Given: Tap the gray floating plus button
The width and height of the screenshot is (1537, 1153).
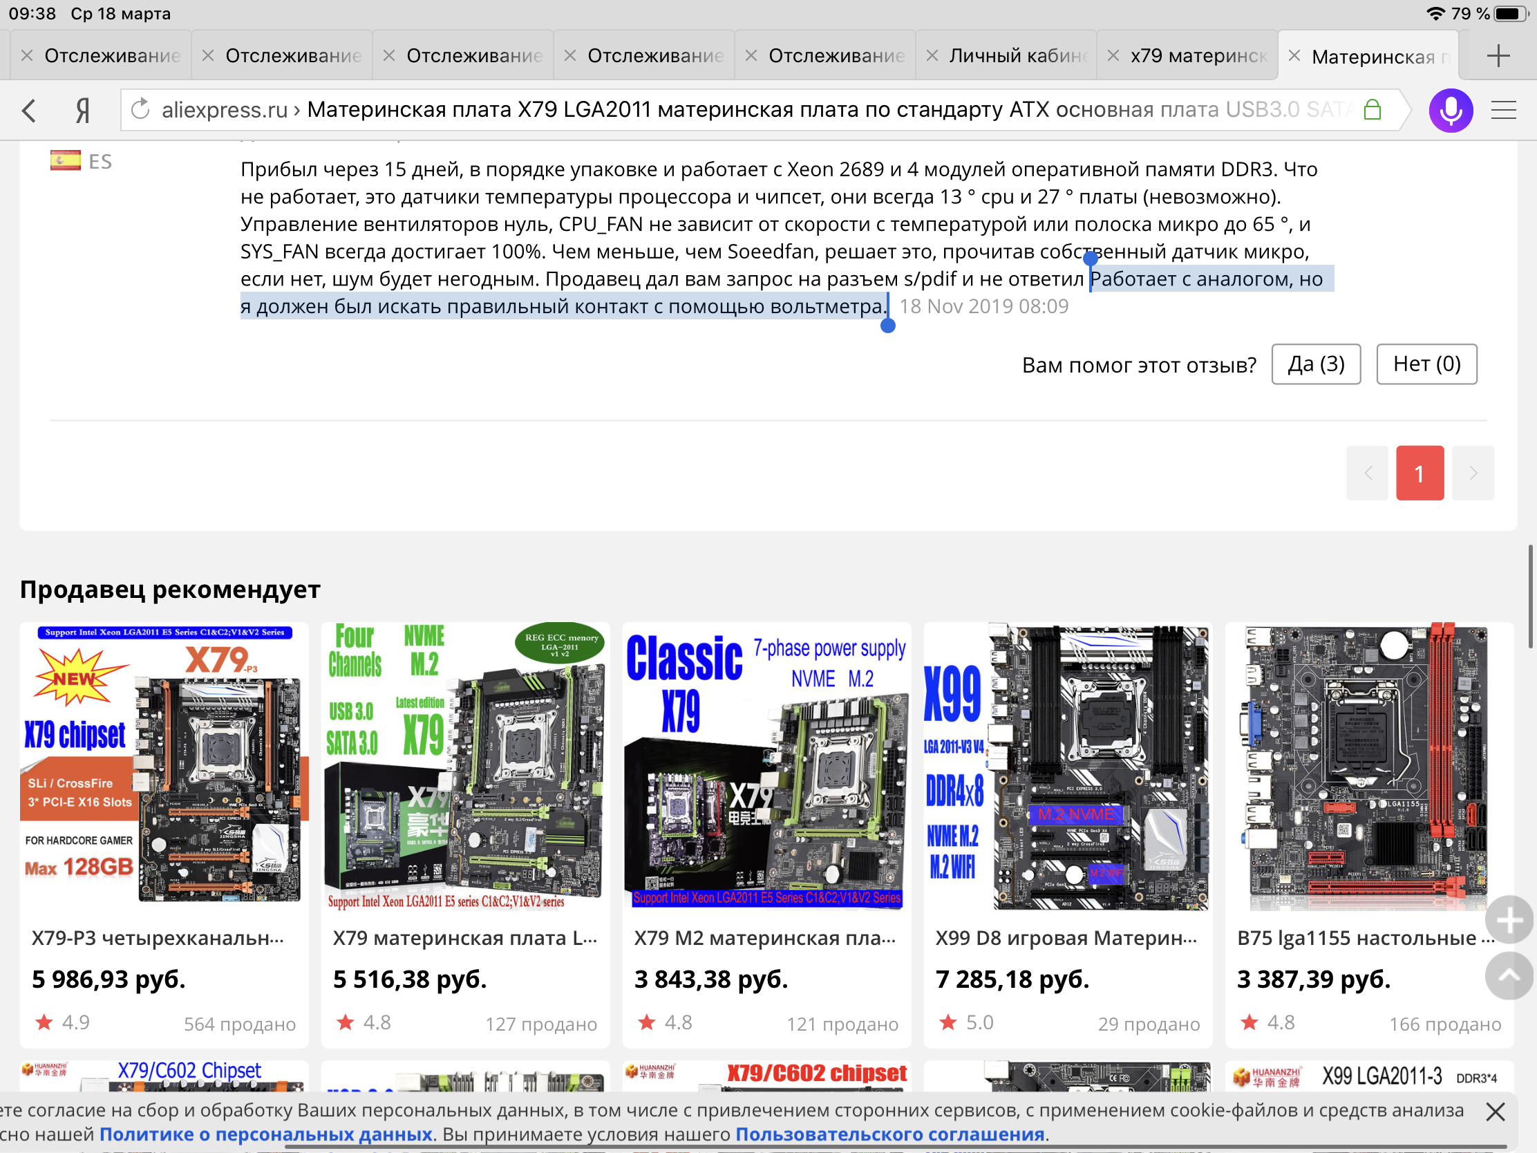Looking at the screenshot, I should [x=1508, y=920].
